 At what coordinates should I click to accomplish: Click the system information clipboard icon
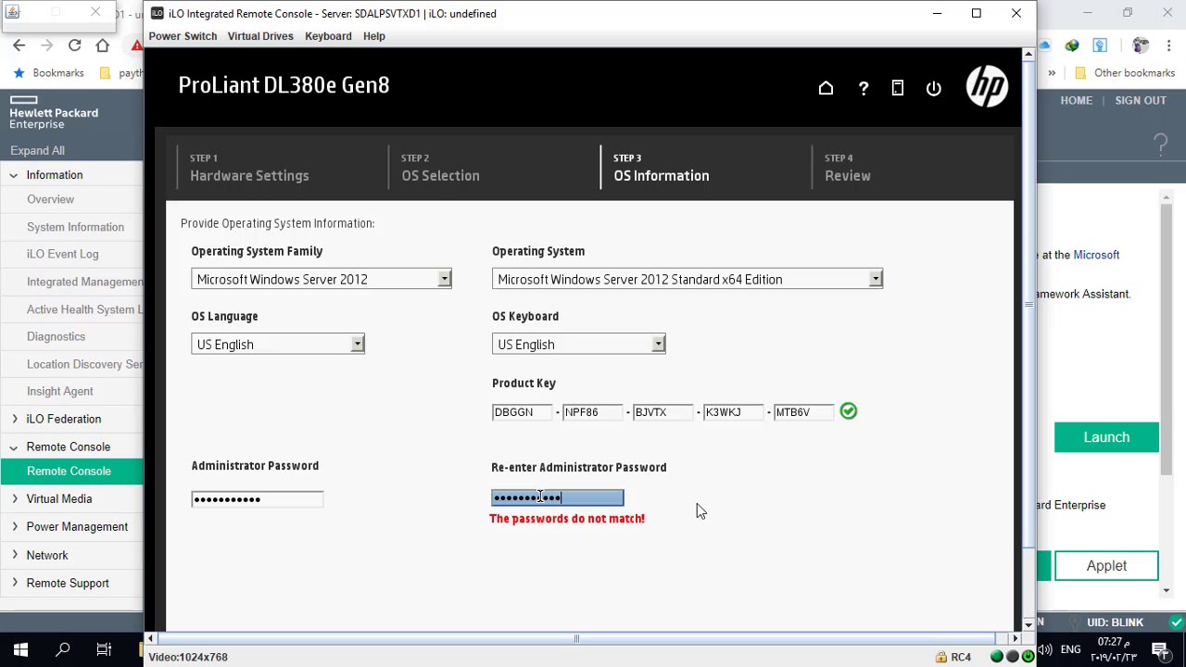coord(898,88)
